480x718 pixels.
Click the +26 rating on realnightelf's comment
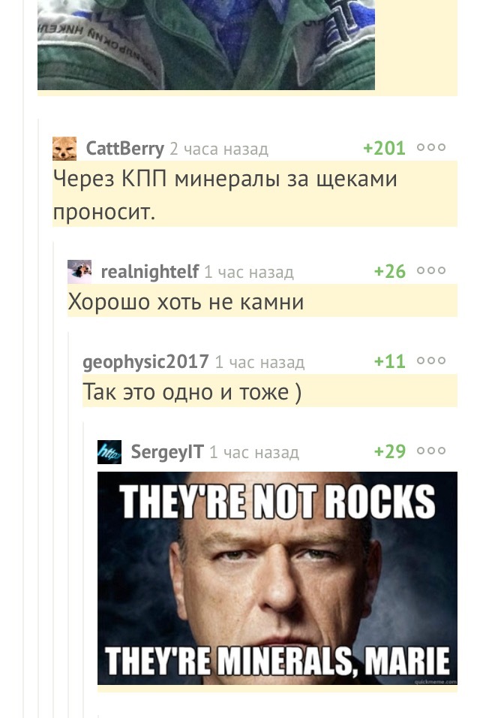coord(389,272)
